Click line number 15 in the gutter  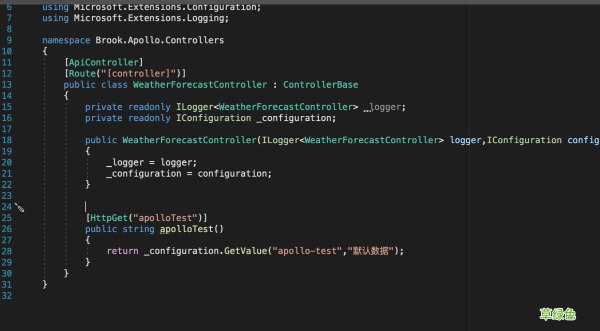point(7,107)
